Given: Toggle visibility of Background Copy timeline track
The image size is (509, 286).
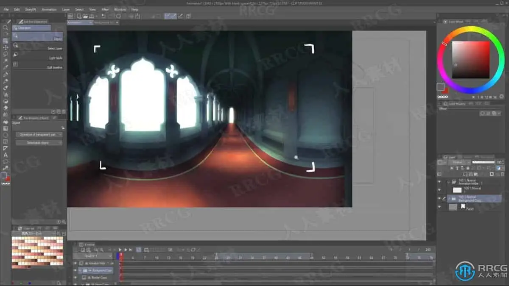Looking at the screenshot, I should (76, 270).
